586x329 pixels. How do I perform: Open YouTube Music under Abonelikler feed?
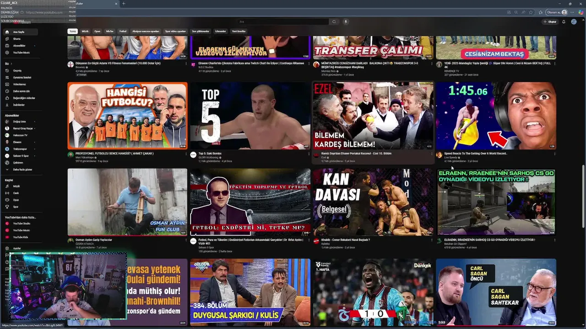[21, 53]
